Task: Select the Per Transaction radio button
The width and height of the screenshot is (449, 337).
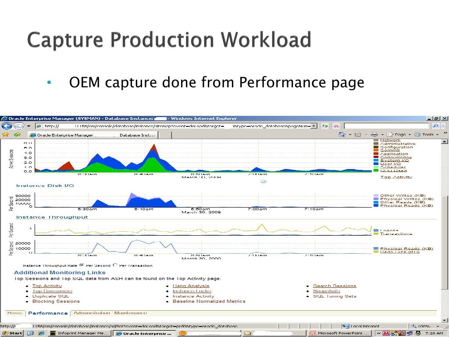Action: (x=115, y=265)
